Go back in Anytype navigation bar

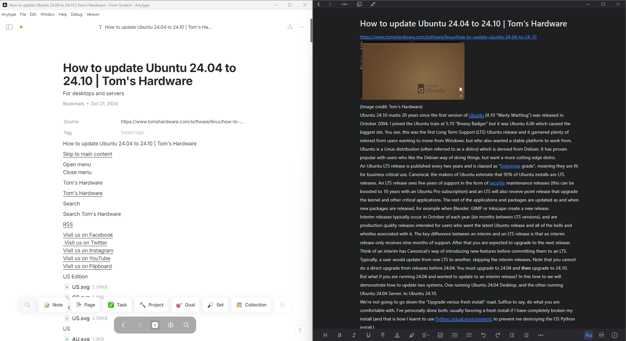pyautogui.click(x=123, y=325)
